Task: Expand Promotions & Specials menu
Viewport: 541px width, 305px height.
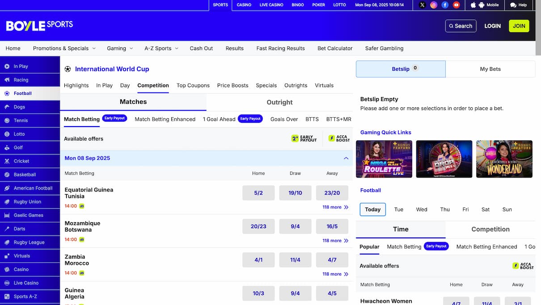Action: click(64, 48)
